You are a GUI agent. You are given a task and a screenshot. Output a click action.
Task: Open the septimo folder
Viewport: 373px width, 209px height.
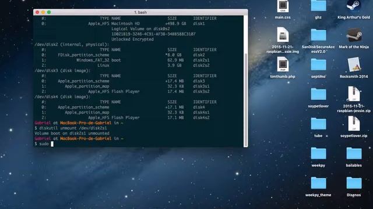click(318, 64)
